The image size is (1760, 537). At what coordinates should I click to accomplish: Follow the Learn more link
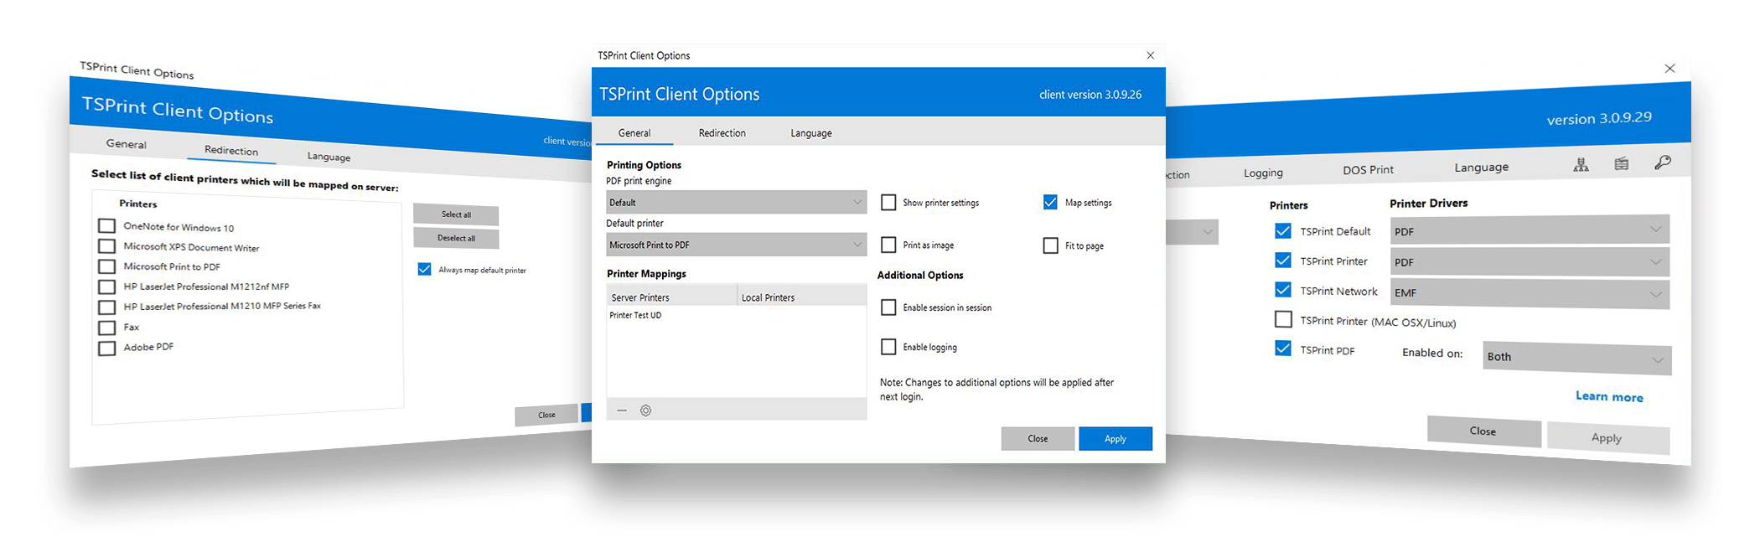pos(1609,397)
